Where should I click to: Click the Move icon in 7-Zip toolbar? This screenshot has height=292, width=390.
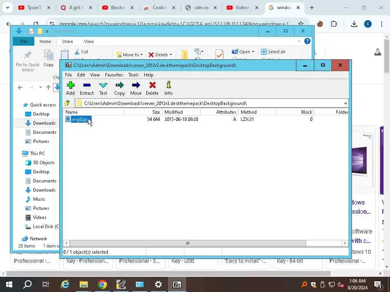[136, 86]
